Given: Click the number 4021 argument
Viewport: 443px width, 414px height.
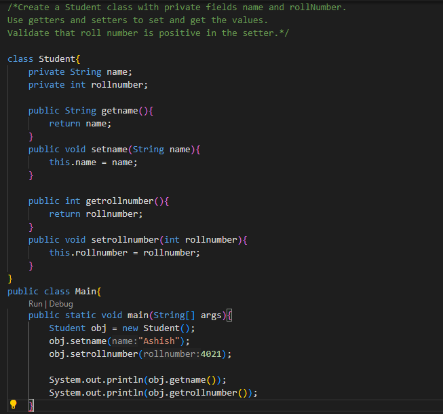Looking at the screenshot, I should (x=211, y=354).
